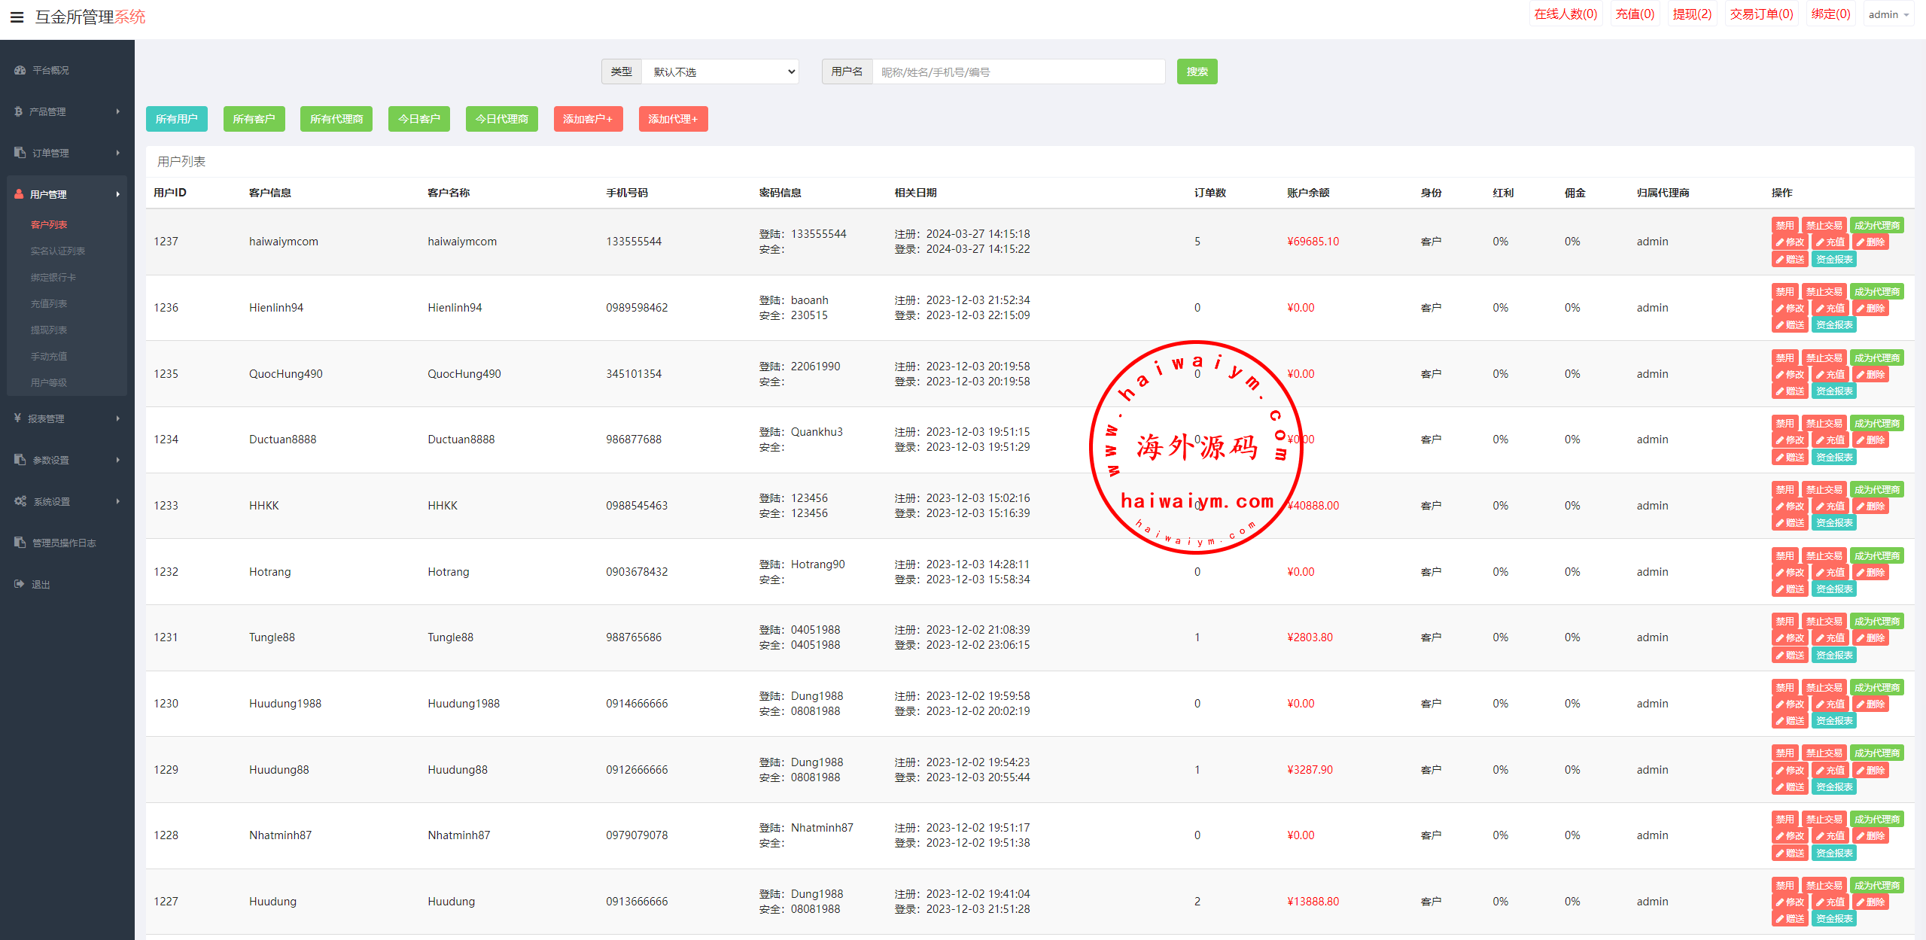
Task: Focus the 用户名 search input field
Action: (x=1018, y=71)
